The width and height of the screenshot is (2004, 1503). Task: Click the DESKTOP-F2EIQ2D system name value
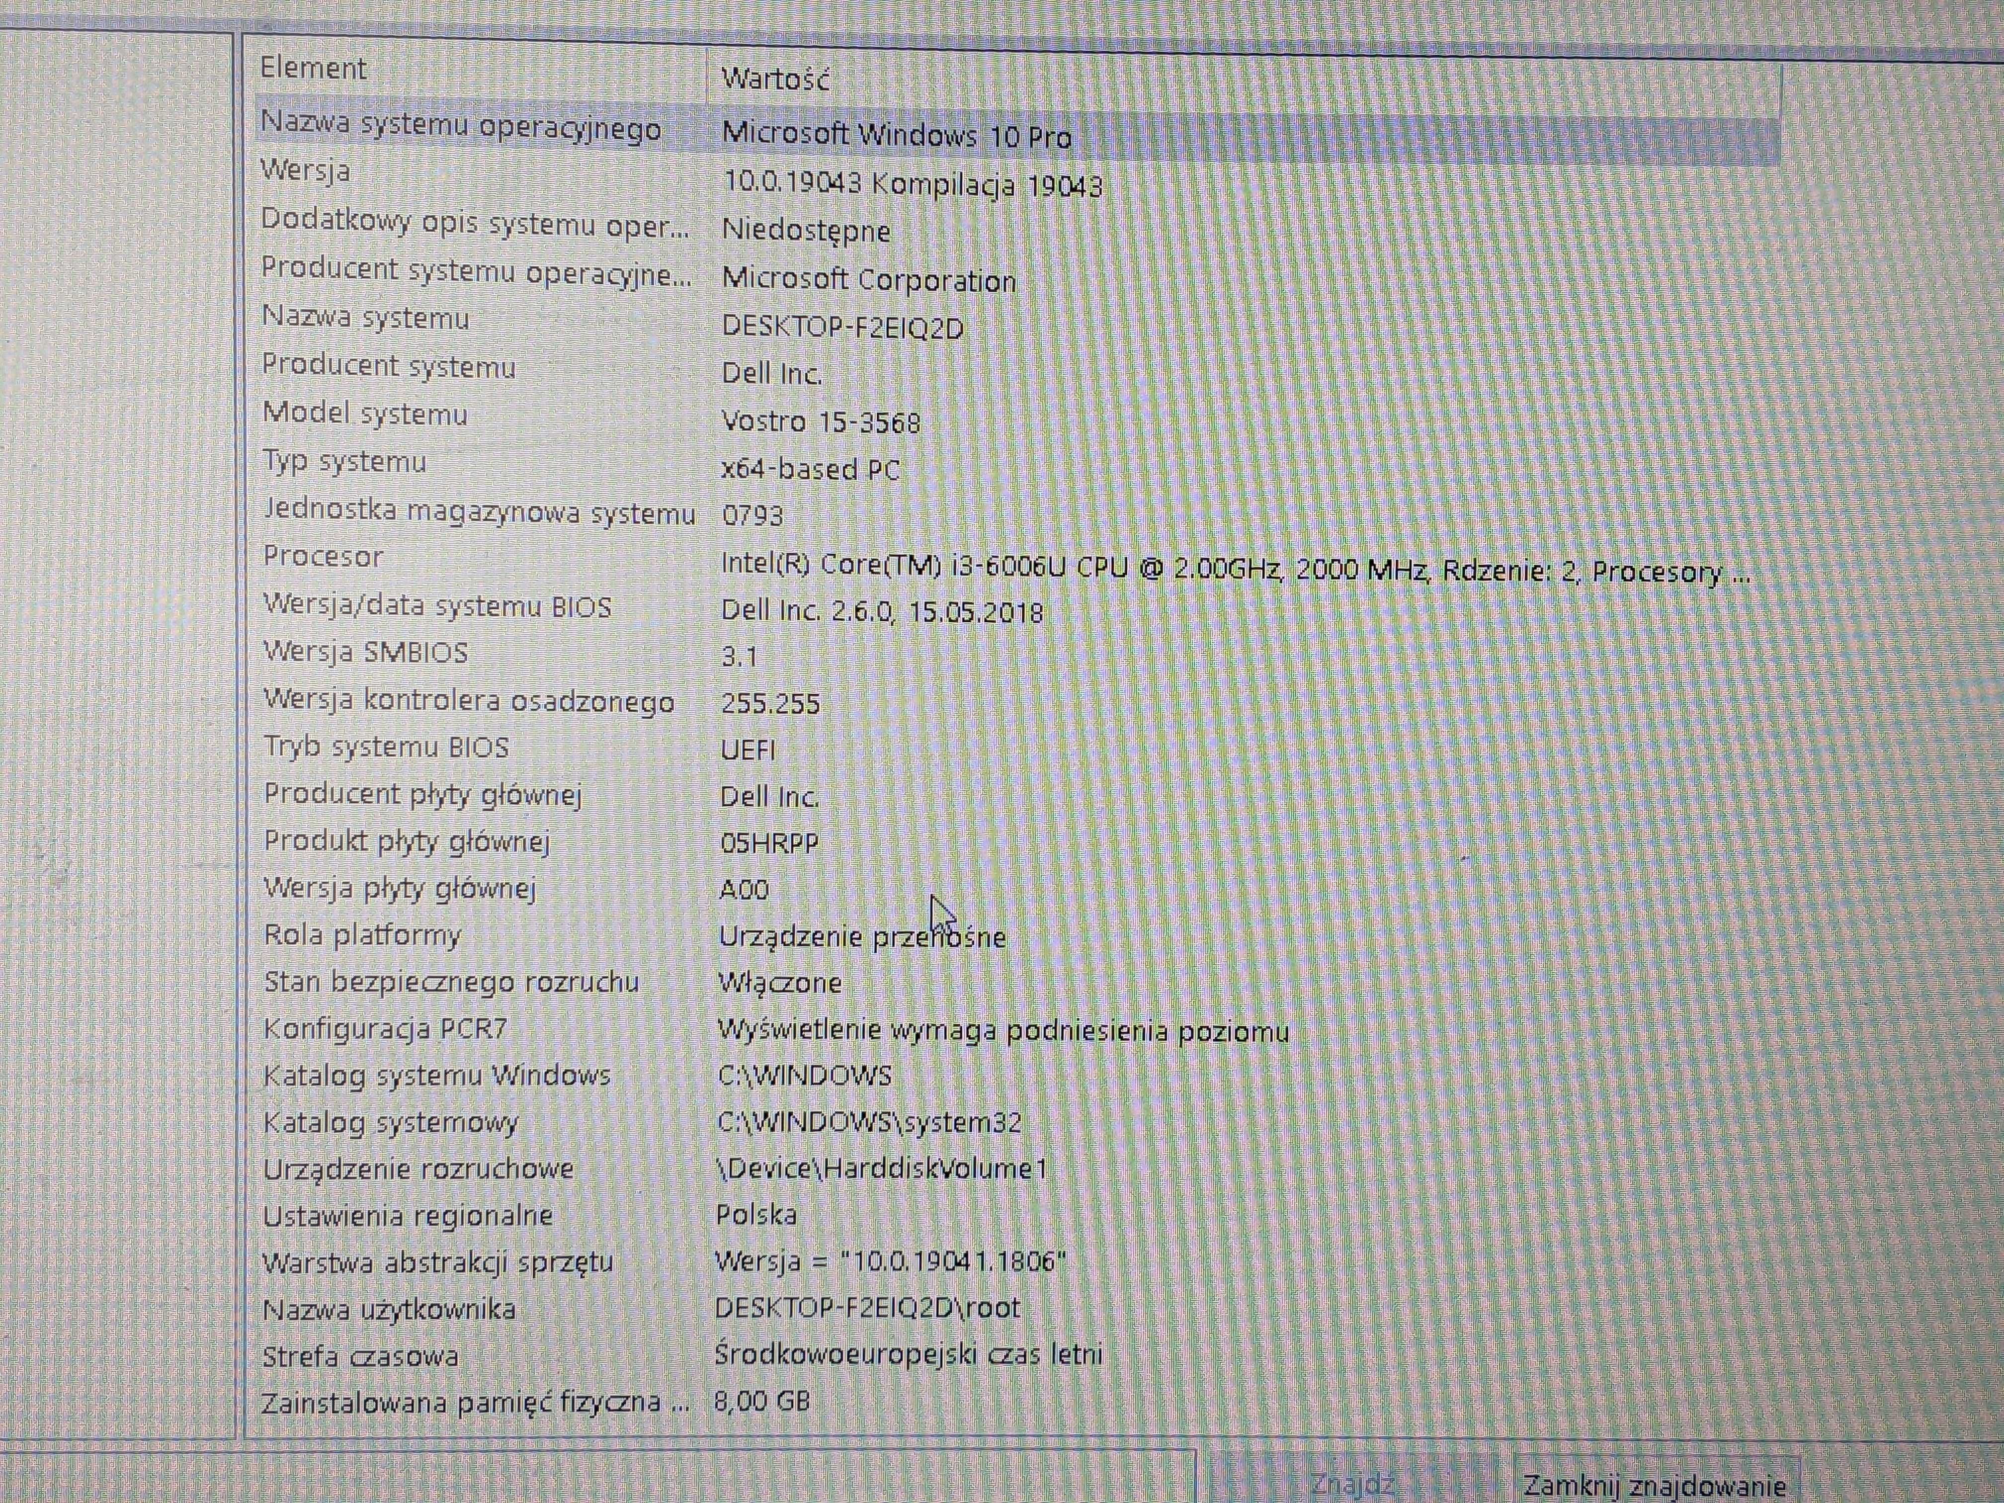(842, 327)
